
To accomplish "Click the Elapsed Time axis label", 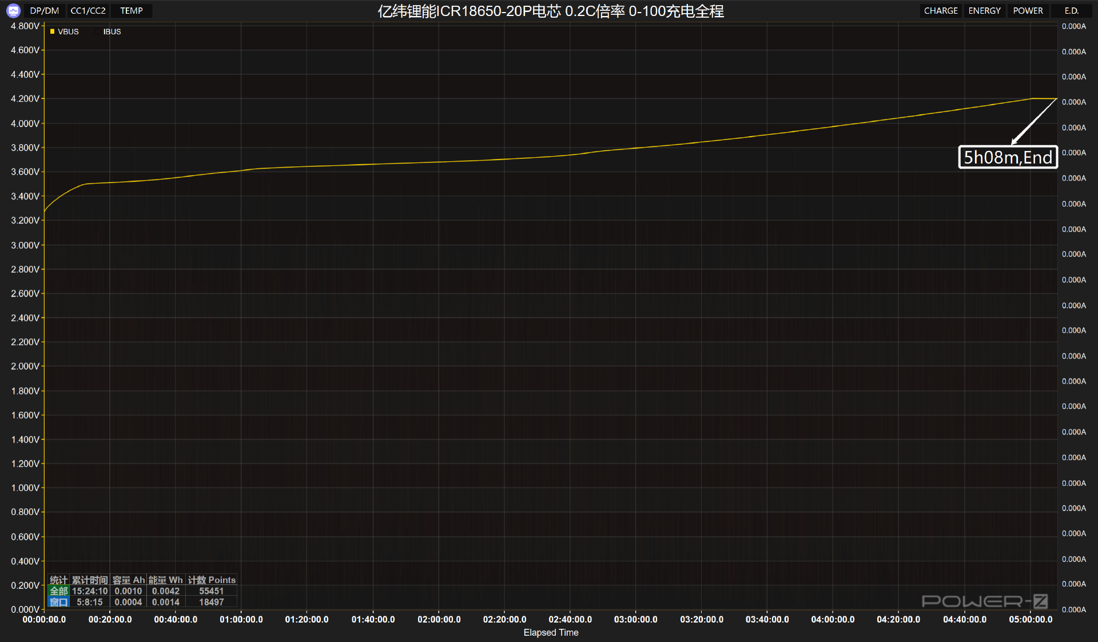I will point(551,632).
